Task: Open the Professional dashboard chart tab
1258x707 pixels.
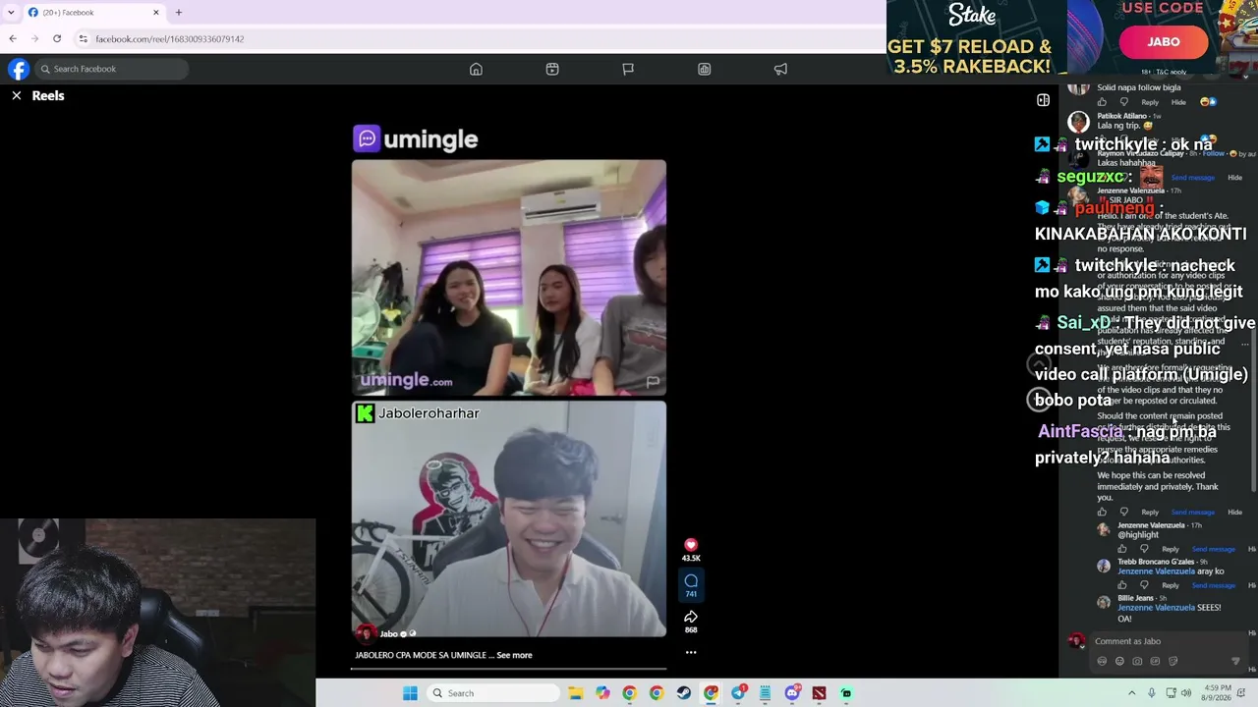Action: [705, 69]
